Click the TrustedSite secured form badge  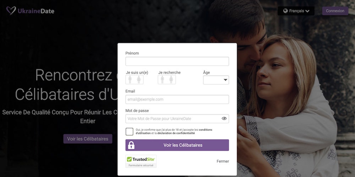click(x=141, y=161)
